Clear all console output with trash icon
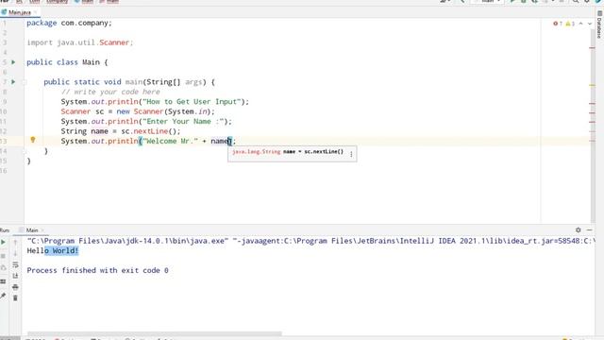This screenshot has height=340, width=604. 15,298
